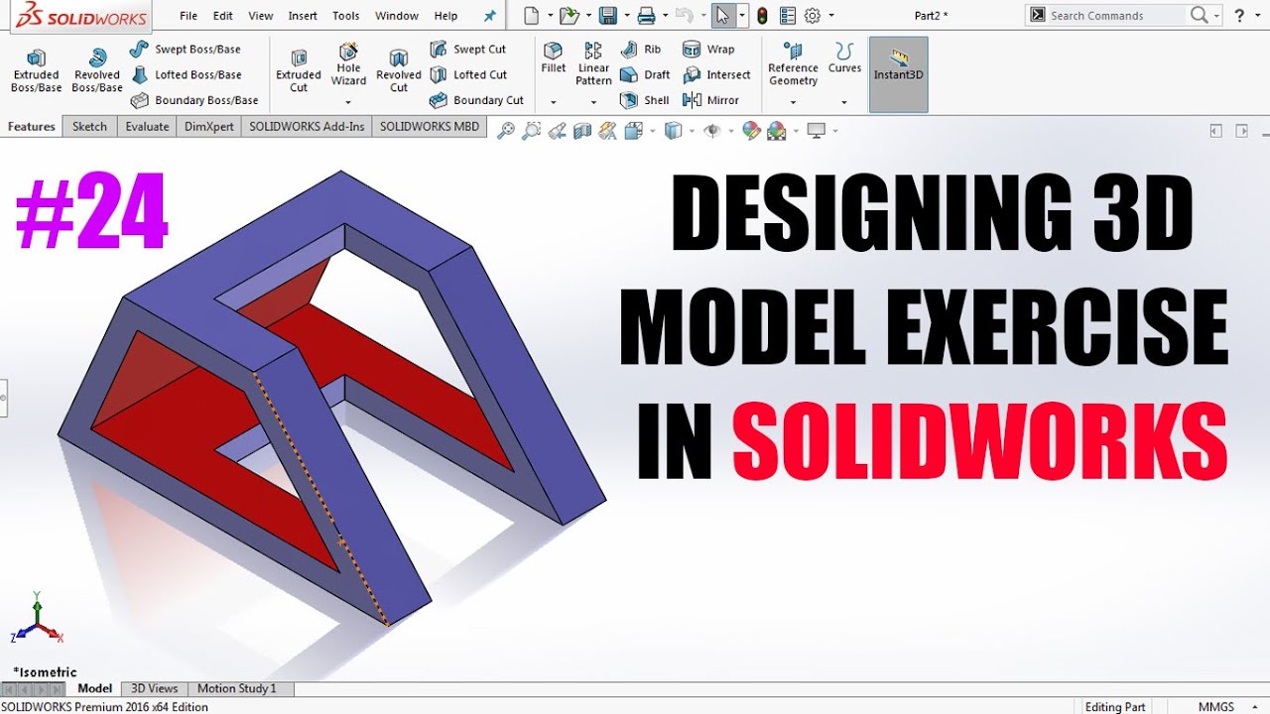
Task: Choose the Lofted Cut tool
Action: click(x=468, y=74)
